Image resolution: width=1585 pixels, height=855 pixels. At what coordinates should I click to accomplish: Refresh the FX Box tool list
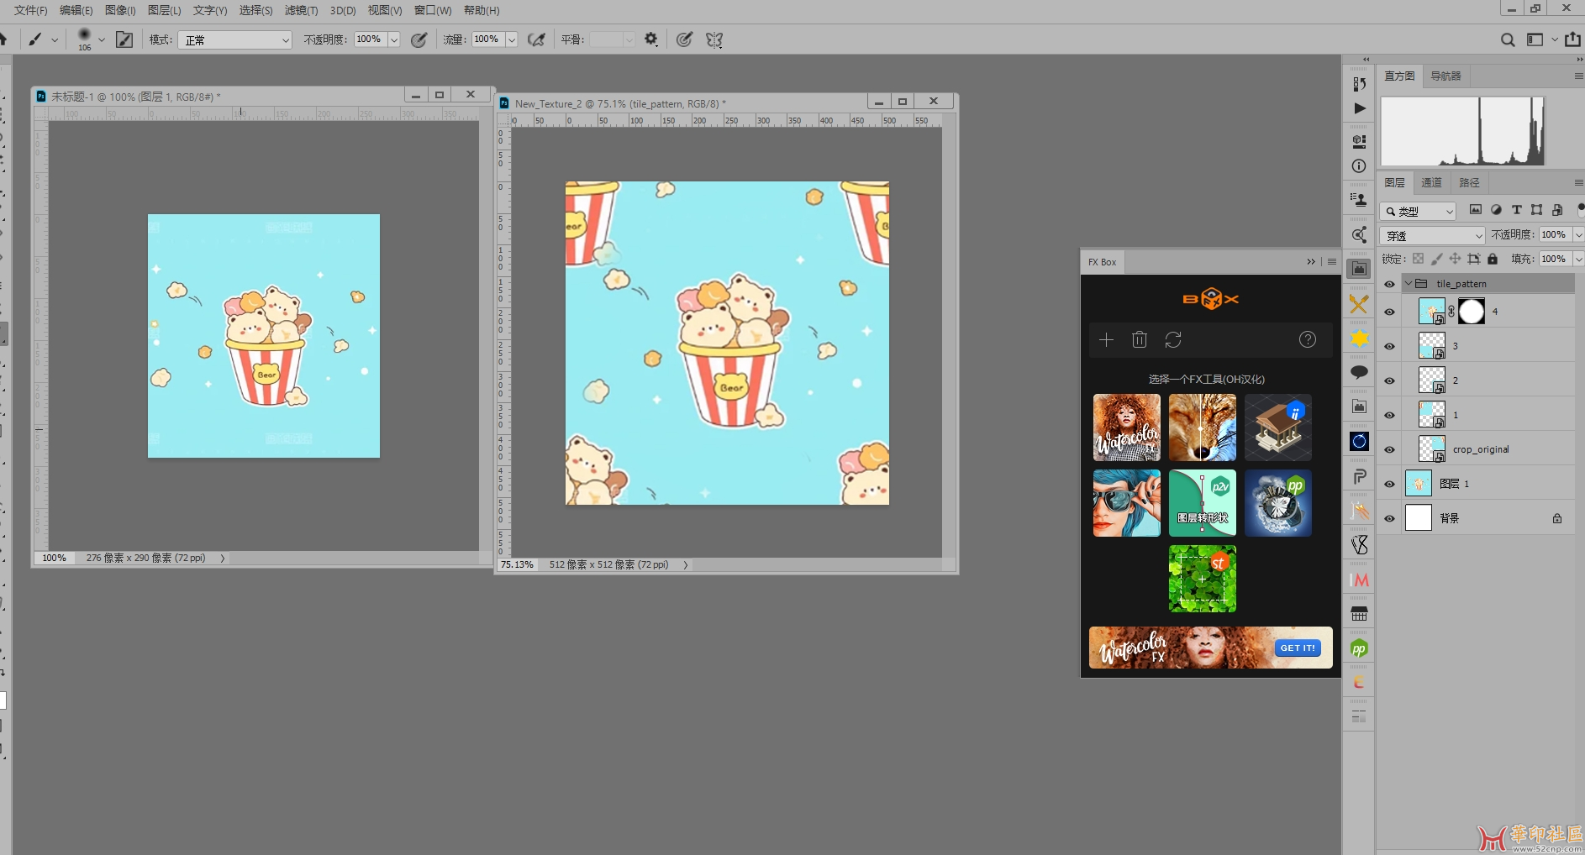[1173, 339]
